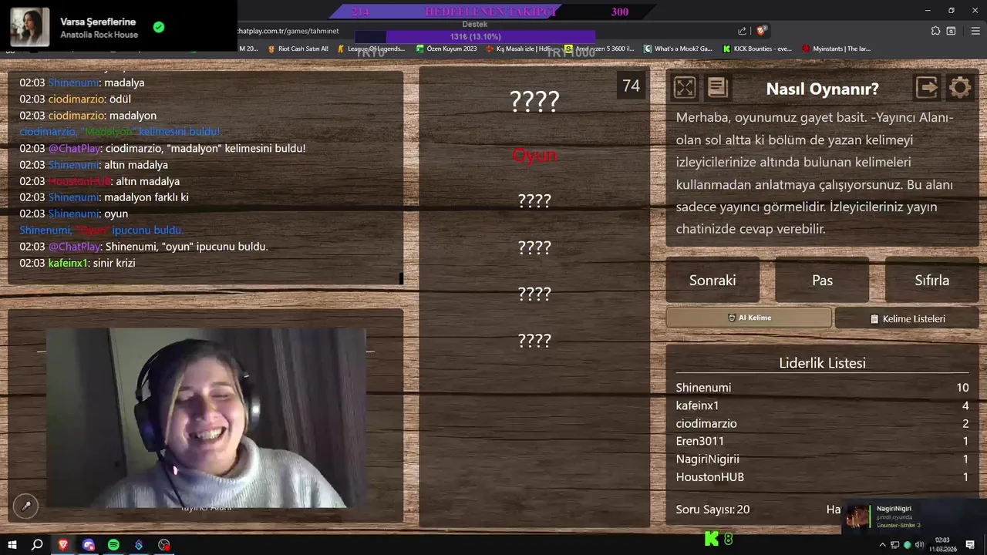The image size is (987, 555).
Task: Click the chat panel scrollbar
Action: pos(401,277)
